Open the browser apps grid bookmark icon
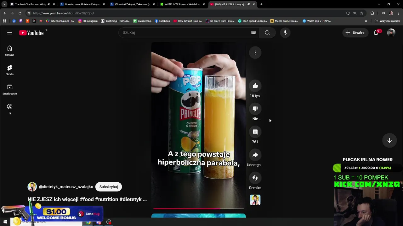Image resolution: width=403 pixels, height=226 pixels. pyautogui.click(x=4, y=21)
